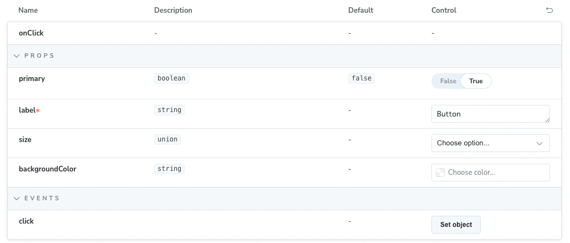570x243 pixels.
Task: Click the Description column header
Action: coord(173,11)
